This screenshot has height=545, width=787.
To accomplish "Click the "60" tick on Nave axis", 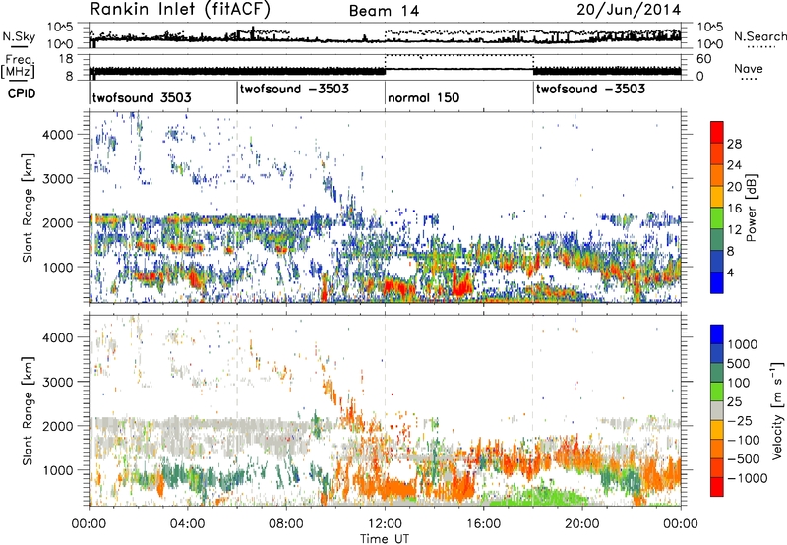I will click(704, 58).
